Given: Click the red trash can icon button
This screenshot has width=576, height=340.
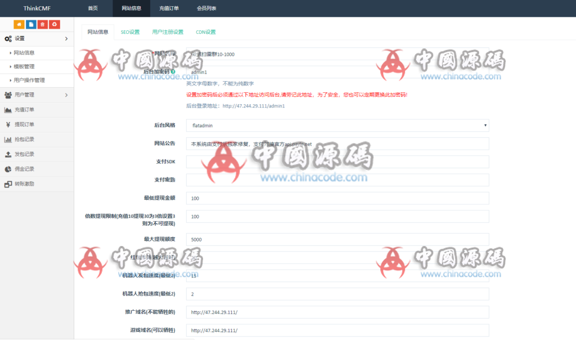Looking at the screenshot, I should [43, 24].
